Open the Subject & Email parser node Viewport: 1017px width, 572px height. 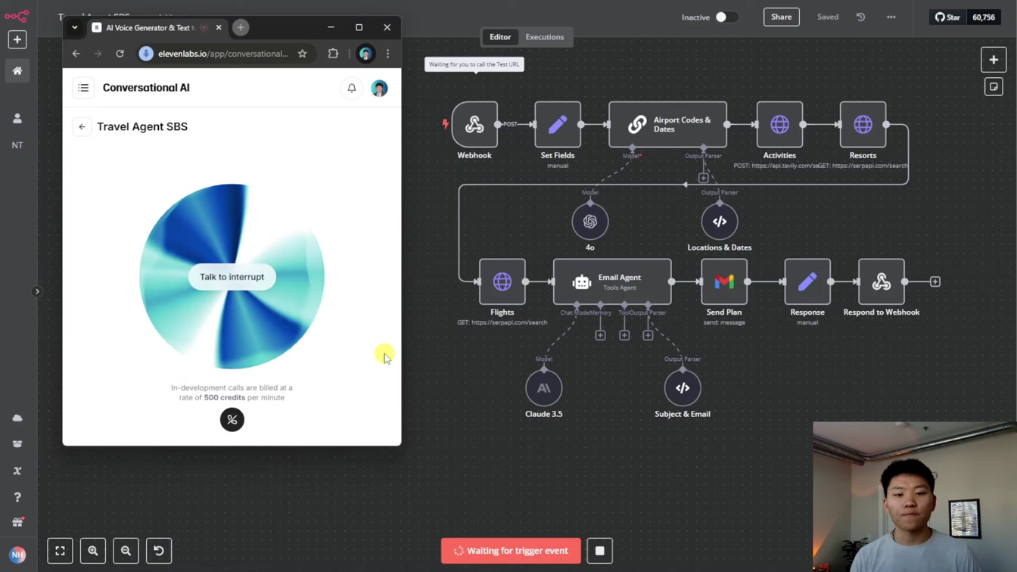(683, 388)
